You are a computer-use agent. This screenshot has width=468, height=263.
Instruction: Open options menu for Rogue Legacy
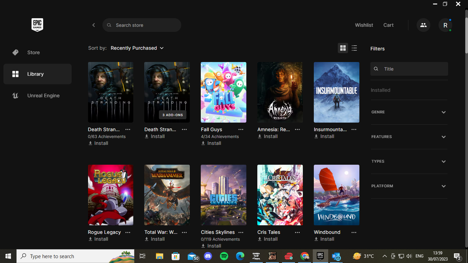pos(128,232)
